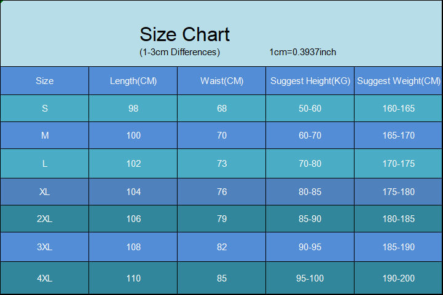
Task: Select the 'M' size row label
Action: click(x=45, y=136)
